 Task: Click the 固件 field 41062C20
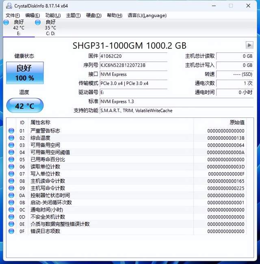pyautogui.click(x=133, y=56)
